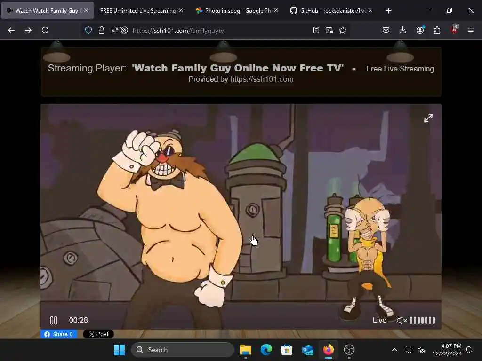Open the Firefox account menu
Screen dimensions: 482x361
[420, 30]
